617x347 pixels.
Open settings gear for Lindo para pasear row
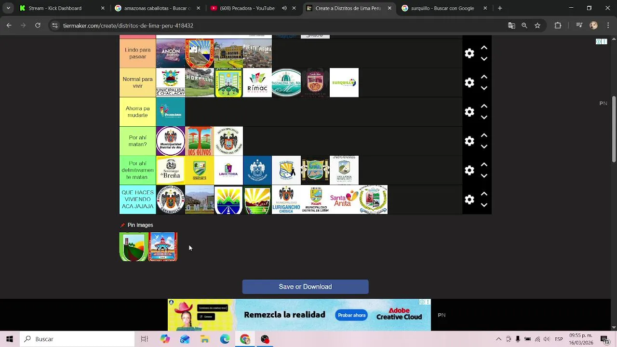coord(469,53)
